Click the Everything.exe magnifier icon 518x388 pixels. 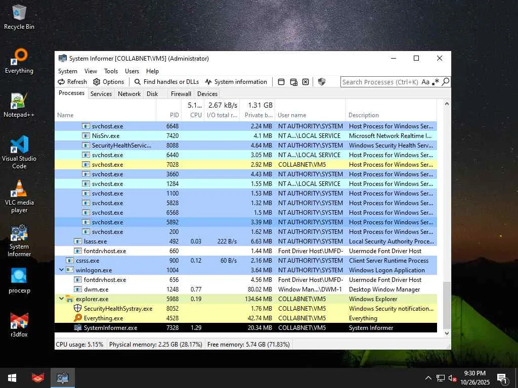[x=77, y=318]
